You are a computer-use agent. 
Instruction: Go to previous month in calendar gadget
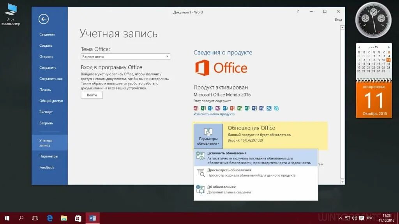coord(359,47)
